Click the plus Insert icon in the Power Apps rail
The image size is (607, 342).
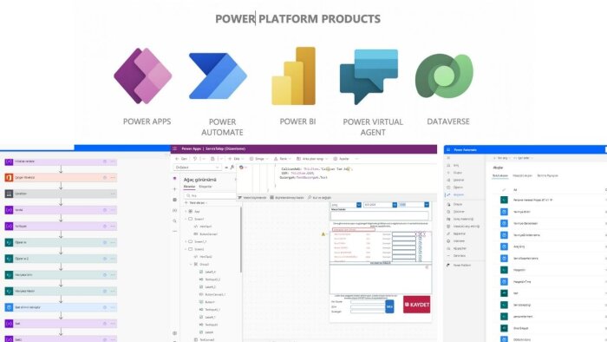174,189
